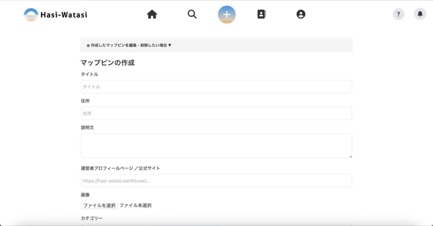Open help via the question mark icon
433x226 pixels.
pyautogui.click(x=398, y=14)
